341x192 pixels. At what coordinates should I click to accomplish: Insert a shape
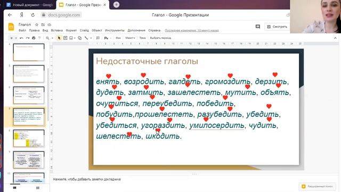pyautogui.click(x=79, y=38)
